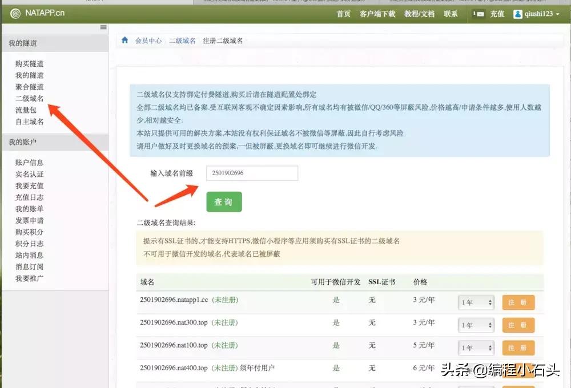This screenshot has width=571, height=388.
Task: Open the duration dropdown for nat100.top
Action: pyautogui.click(x=476, y=346)
